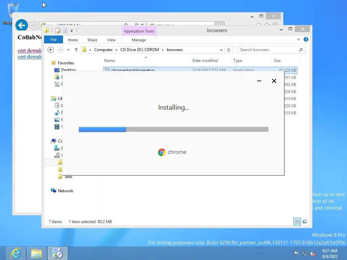Select the utils folder in navigation pane
This screenshot has height=260, width=347.
coord(68,177)
